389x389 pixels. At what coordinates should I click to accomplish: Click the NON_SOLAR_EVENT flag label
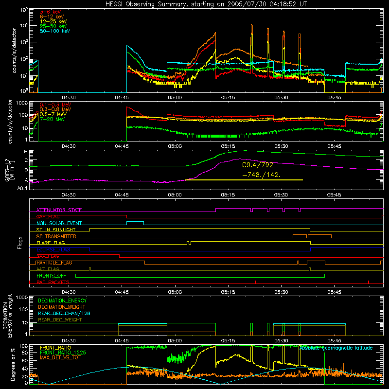point(59,223)
